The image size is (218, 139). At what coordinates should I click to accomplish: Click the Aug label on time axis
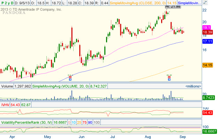tap(148, 137)
